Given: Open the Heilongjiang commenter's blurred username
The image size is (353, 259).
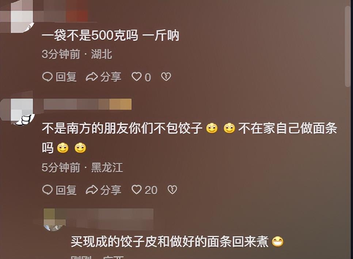Looking at the screenshot, I should pyautogui.click(x=88, y=104).
